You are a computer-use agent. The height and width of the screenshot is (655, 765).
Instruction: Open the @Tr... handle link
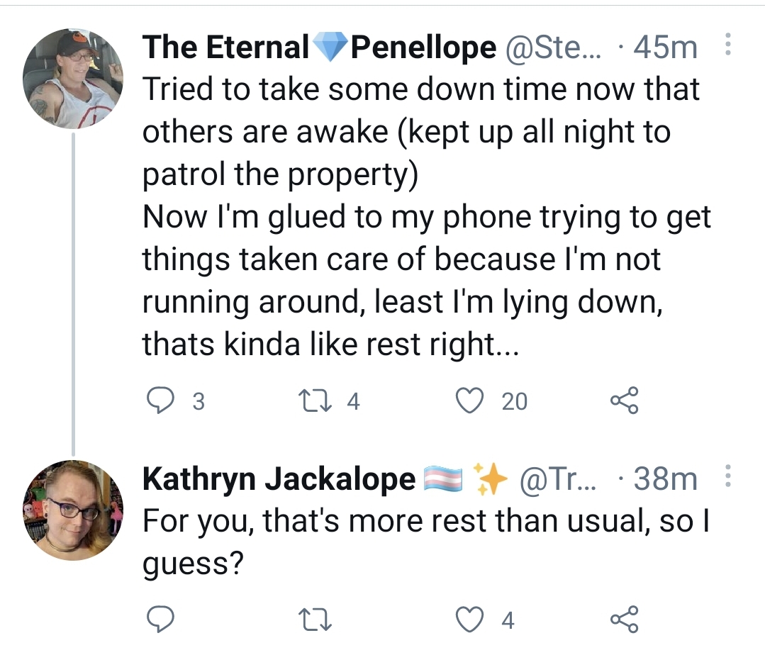click(558, 479)
